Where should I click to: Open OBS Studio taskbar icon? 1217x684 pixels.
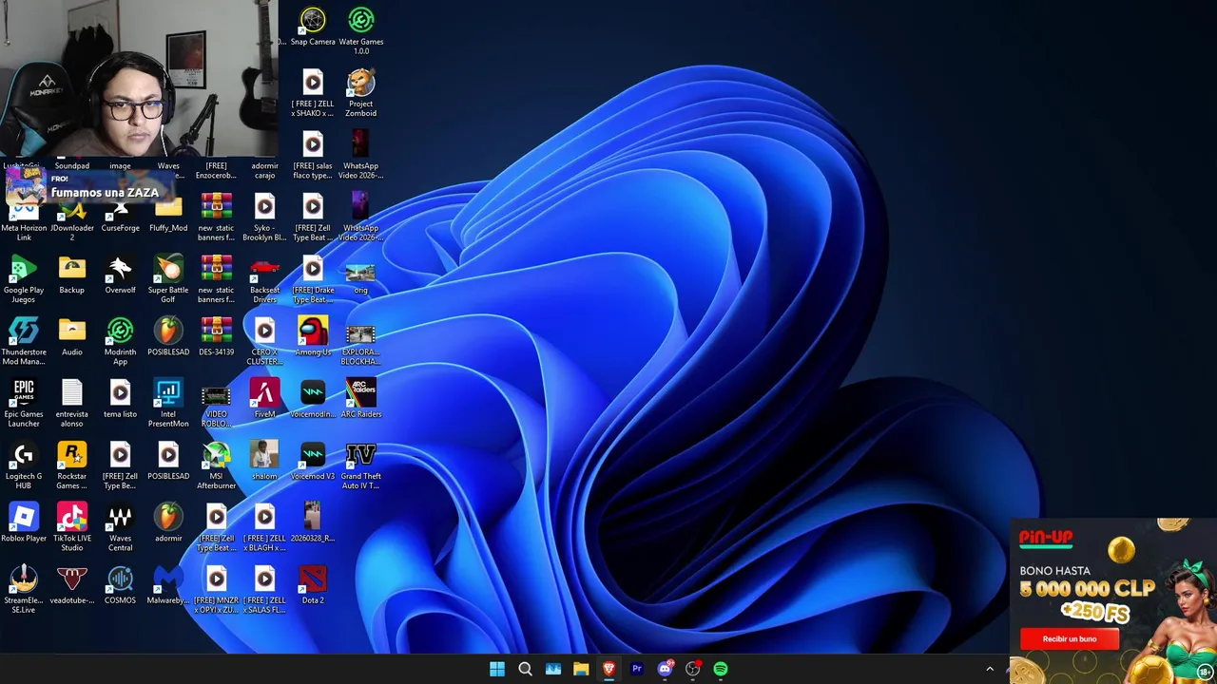[x=692, y=669]
